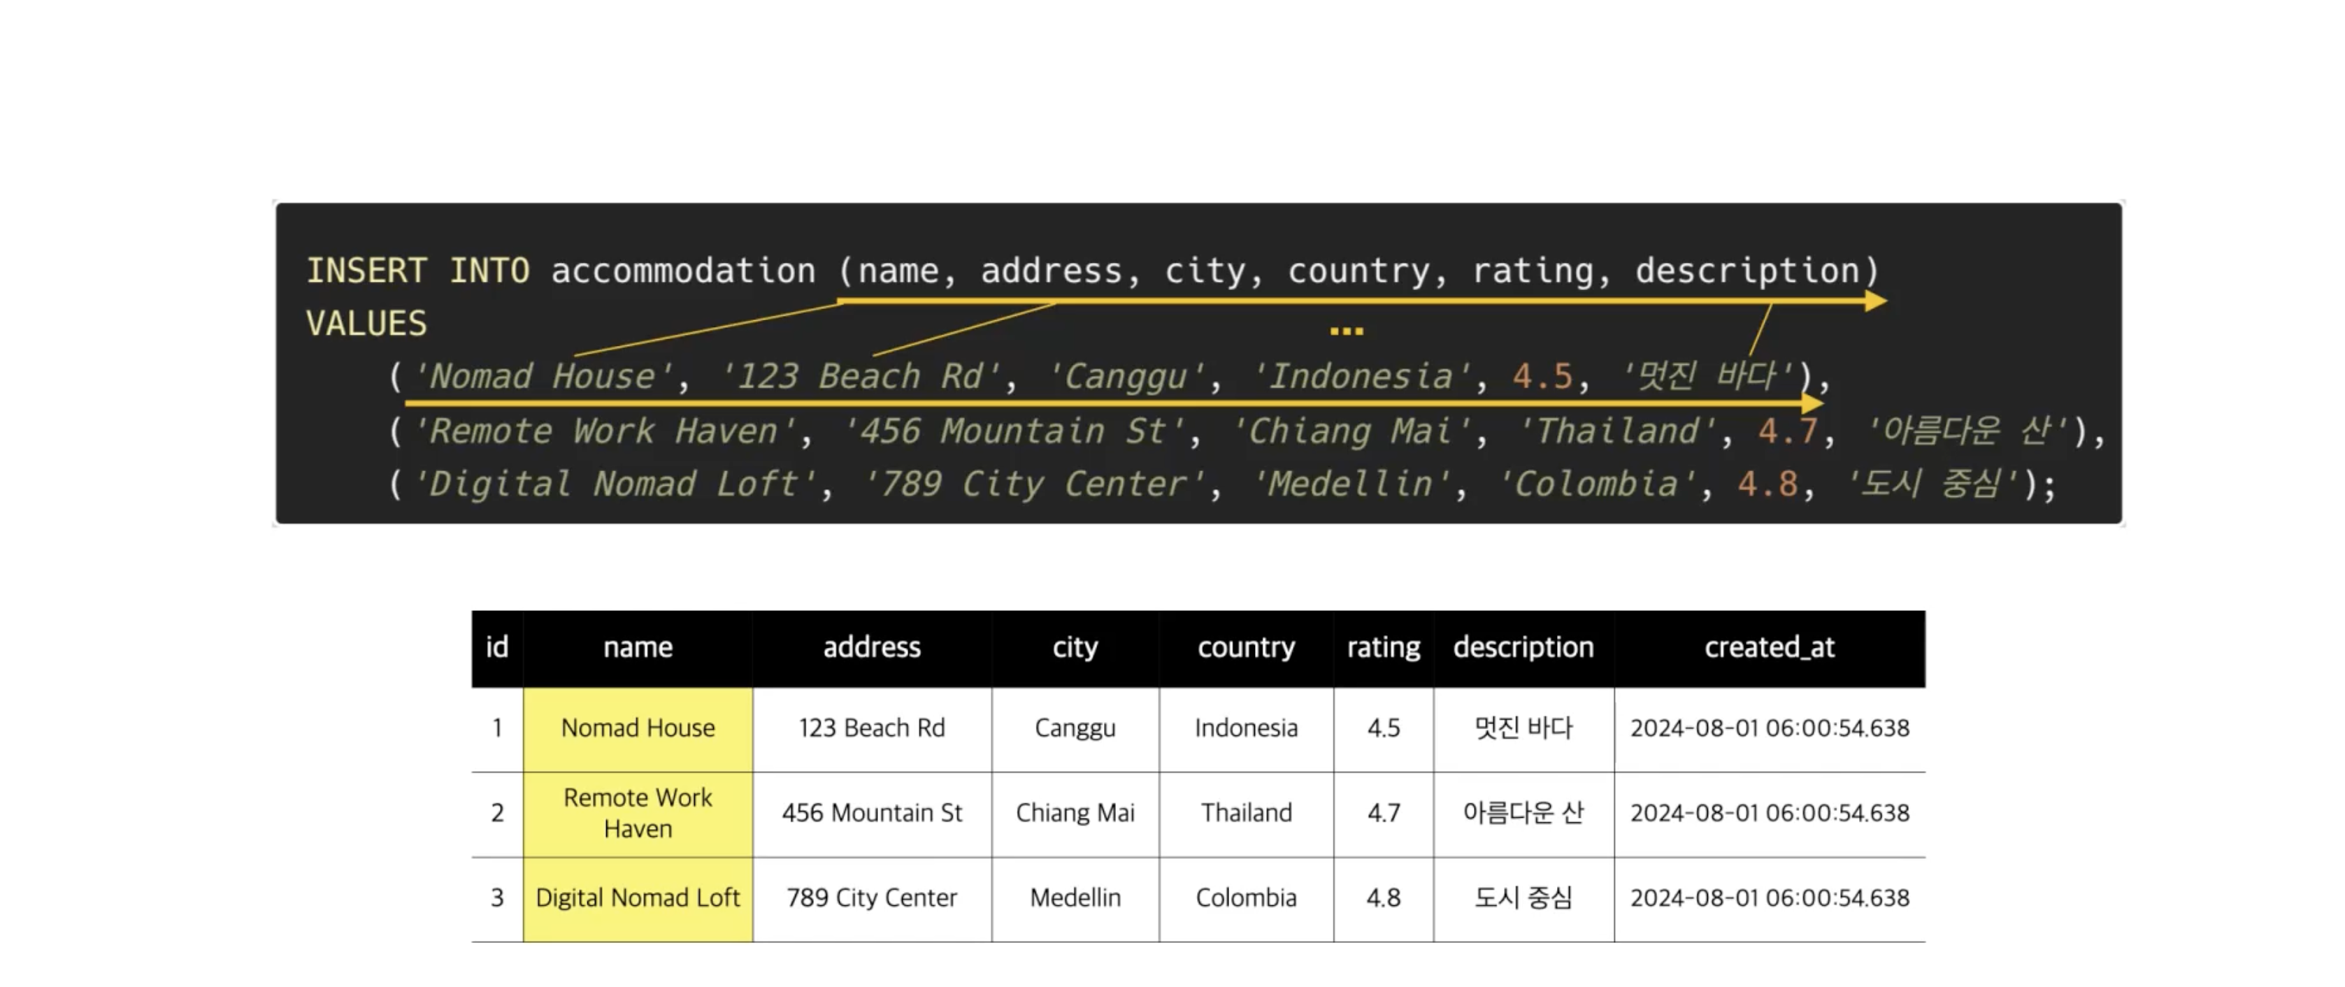This screenshot has width=2345, height=987.
Task: Select the 4.8 rating table cell
Action: 1384,899
